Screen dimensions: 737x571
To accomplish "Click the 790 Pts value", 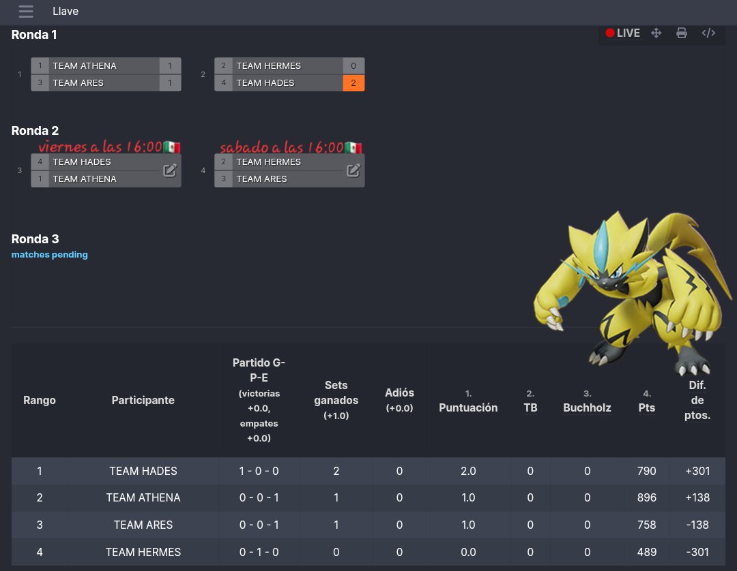I will (x=647, y=471).
